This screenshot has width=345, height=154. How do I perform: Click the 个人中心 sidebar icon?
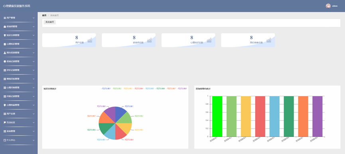click(5, 140)
